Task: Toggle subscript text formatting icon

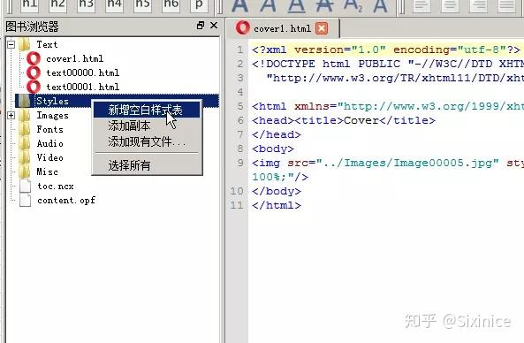Action: [x=353, y=5]
